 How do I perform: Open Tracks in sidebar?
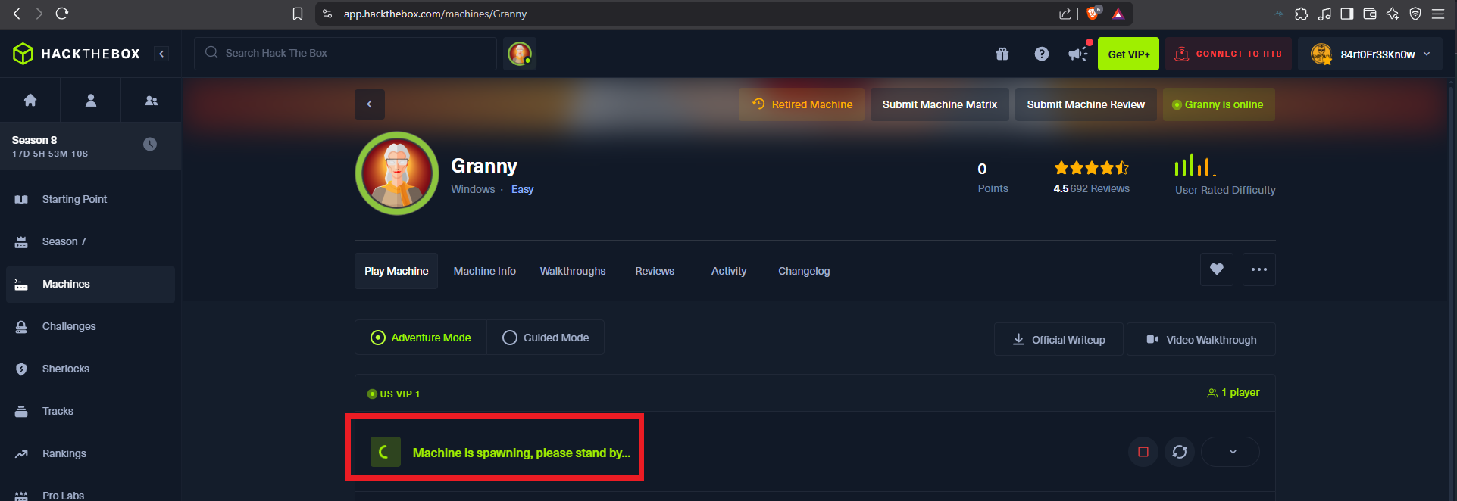[x=91, y=411]
